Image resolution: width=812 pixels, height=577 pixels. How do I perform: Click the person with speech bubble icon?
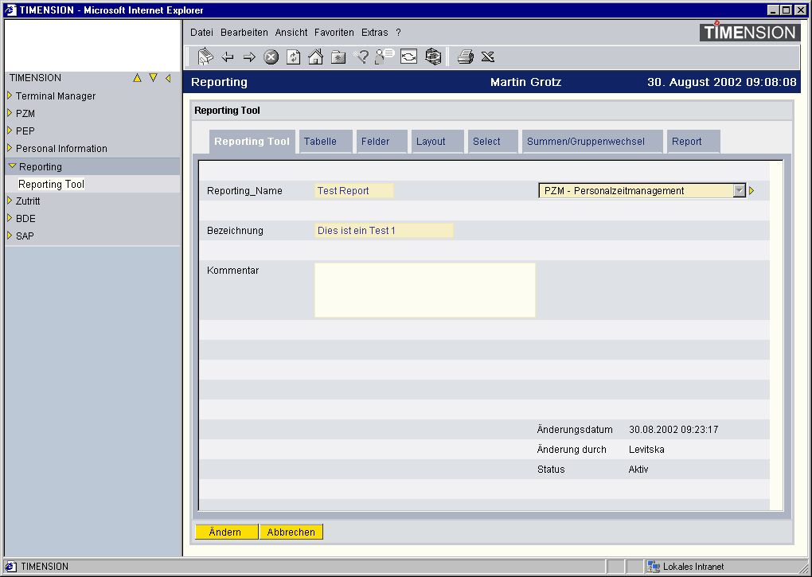pyautogui.click(x=385, y=57)
